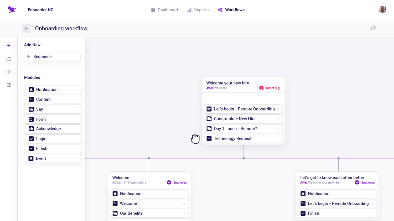Image resolution: width=394 pixels, height=221 pixels.
Task: Click the plus icon in left sidebar
Action: (x=9, y=46)
